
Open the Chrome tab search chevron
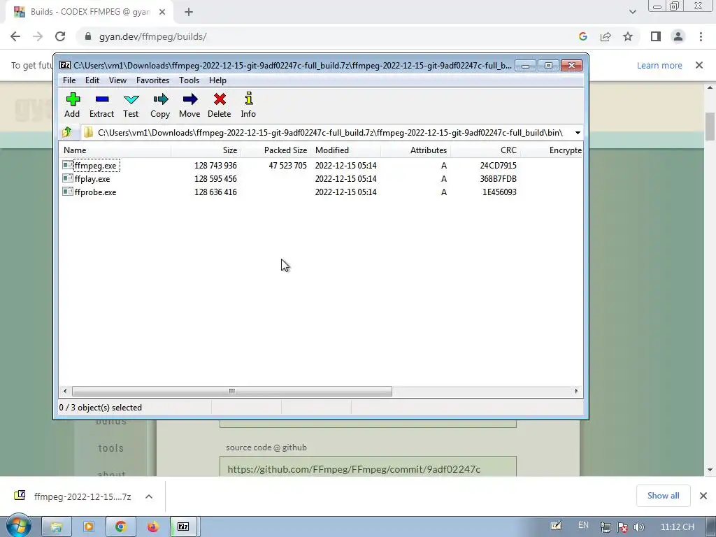tap(632, 12)
